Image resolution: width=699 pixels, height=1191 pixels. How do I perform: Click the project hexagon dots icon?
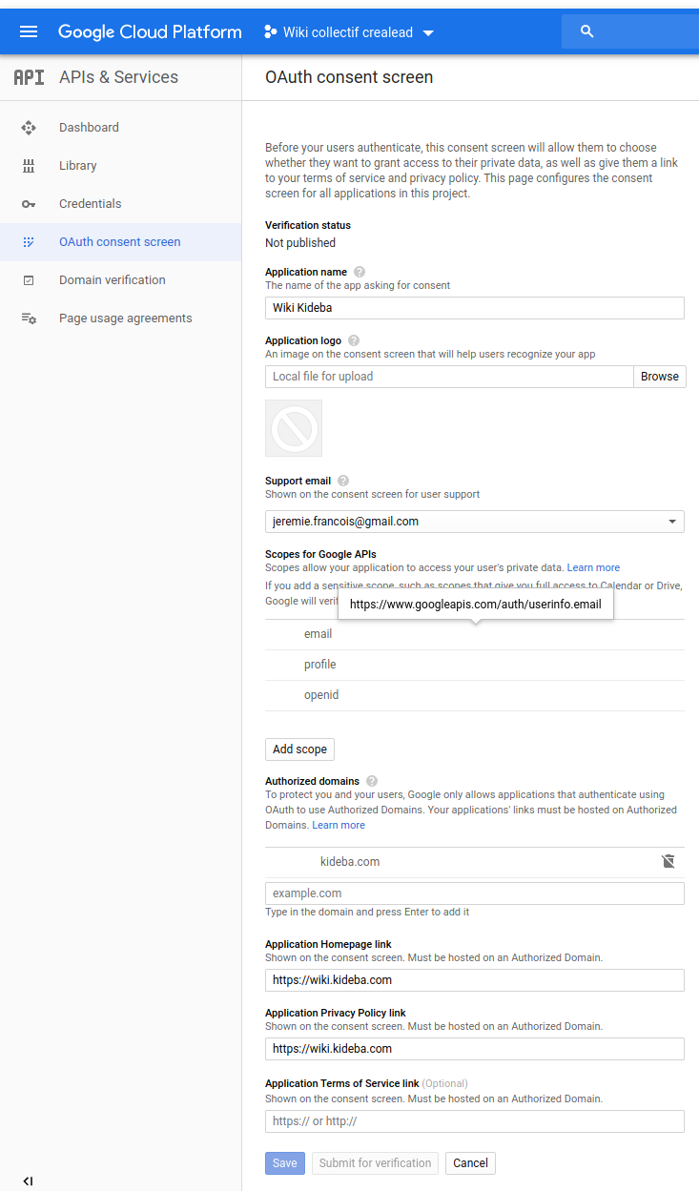click(x=270, y=31)
